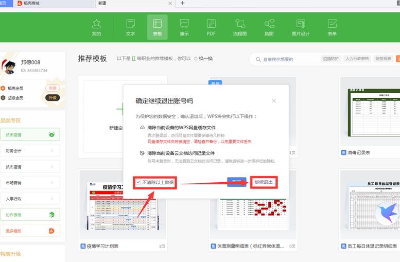Image resolution: width=400 pixels, height=262 pixels.
Task: Expand the white 抗击疫情 category arrow
Action: point(52,167)
